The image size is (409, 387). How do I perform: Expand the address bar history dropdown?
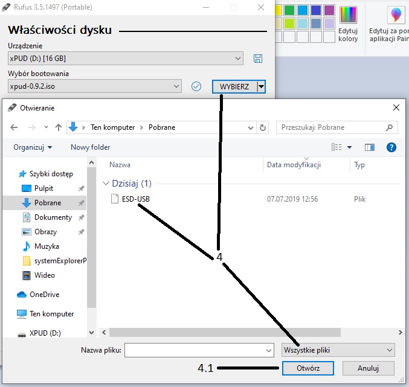click(250, 128)
